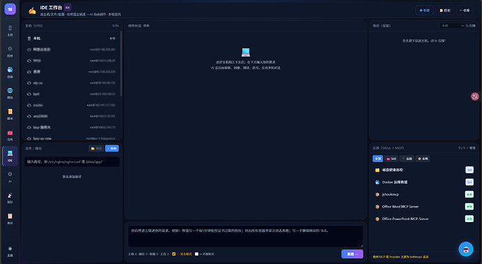Open 历史 from the header

[x=445, y=10]
